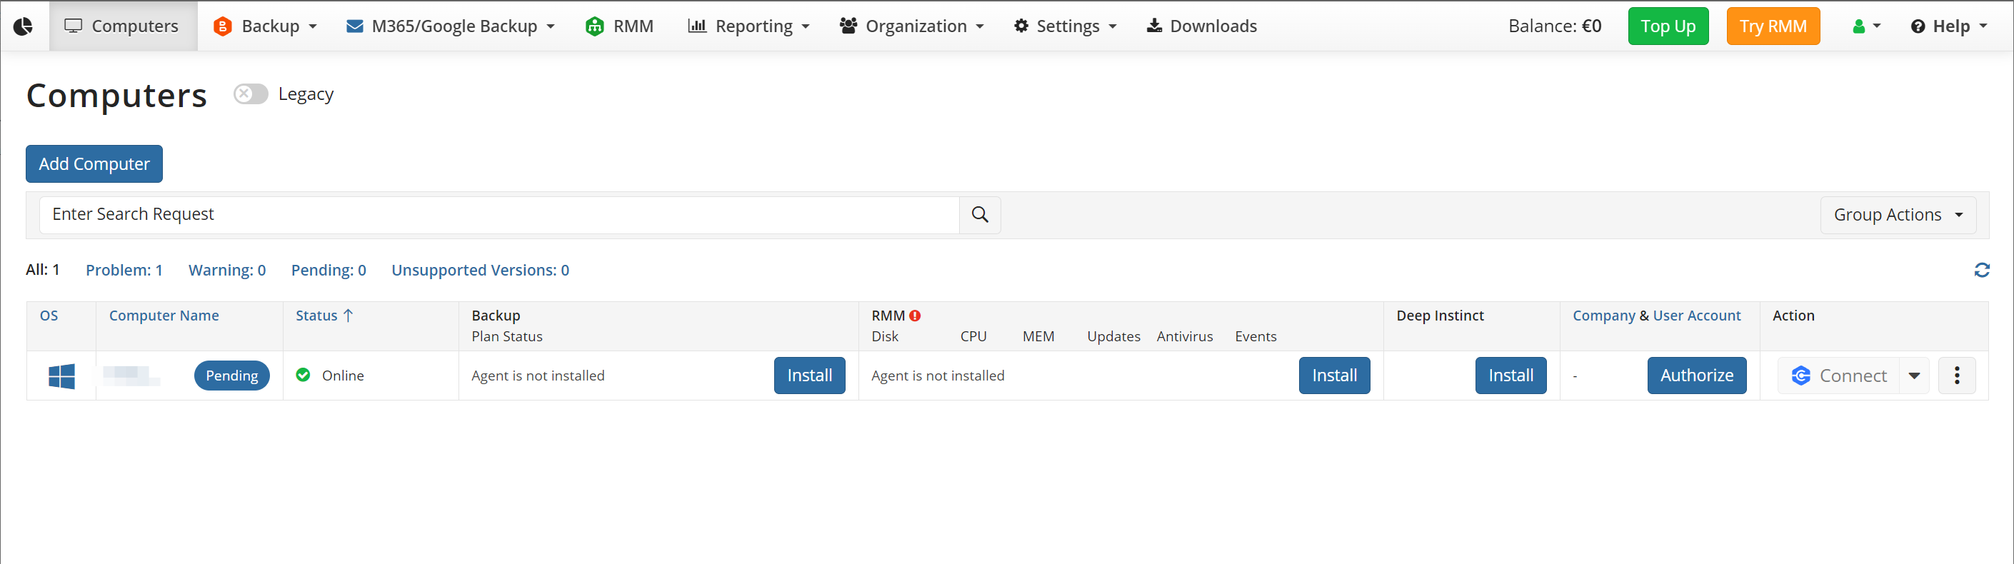The width and height of the screenshot is (2014, 564).
Task: Sort by Computer Name column
Action: pos(164,316)
